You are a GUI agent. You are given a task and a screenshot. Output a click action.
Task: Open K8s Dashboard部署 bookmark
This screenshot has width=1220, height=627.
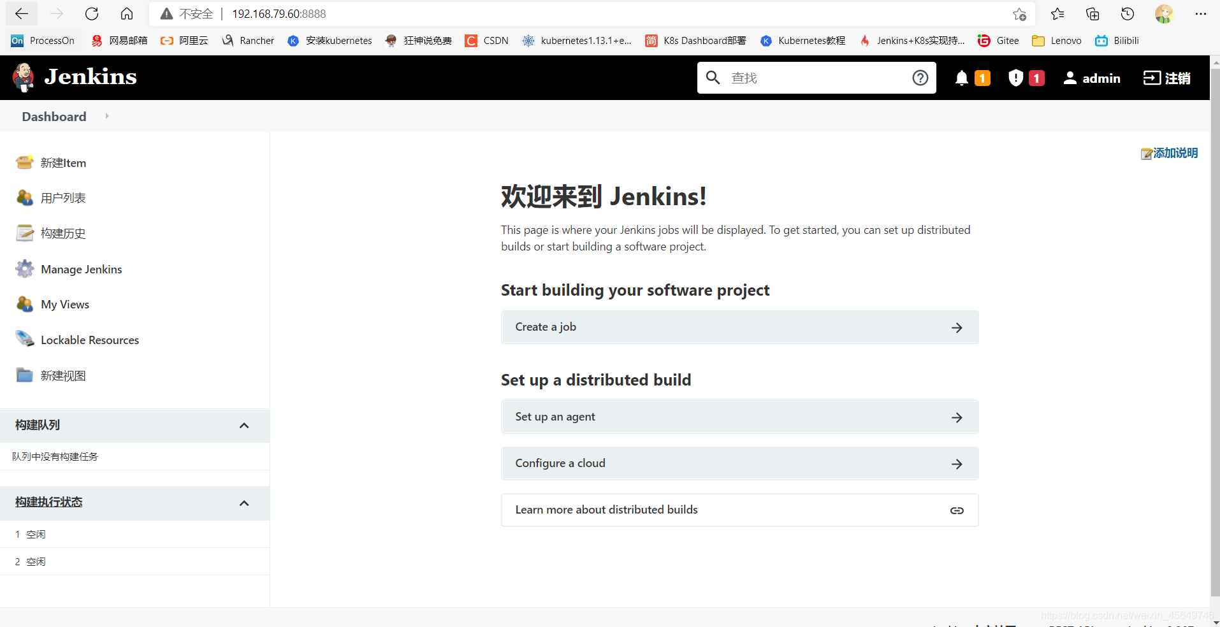coord(695,41)
